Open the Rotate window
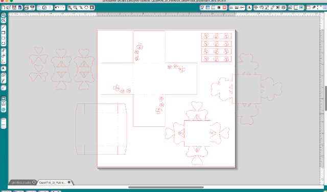The width and height of the screenshot is (327, 192). [x=262, y=8]
